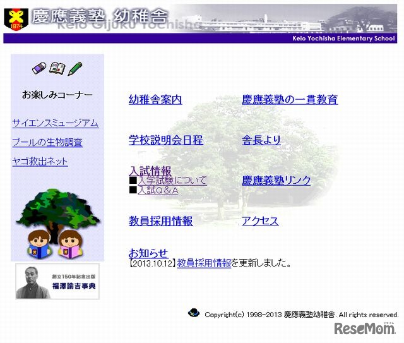404x343 pixels.
Task: Open the プールの生物調査 link
Action: pyautogui.click(x=47, y=142)
